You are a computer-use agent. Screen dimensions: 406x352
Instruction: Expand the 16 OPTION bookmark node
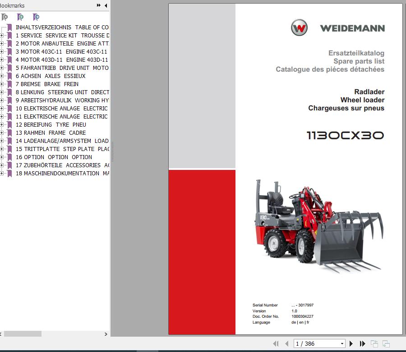pos(1,157)
